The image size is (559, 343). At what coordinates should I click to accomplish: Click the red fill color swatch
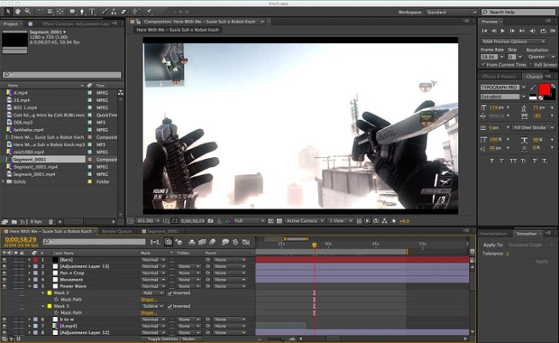click(x=545, y=89)
